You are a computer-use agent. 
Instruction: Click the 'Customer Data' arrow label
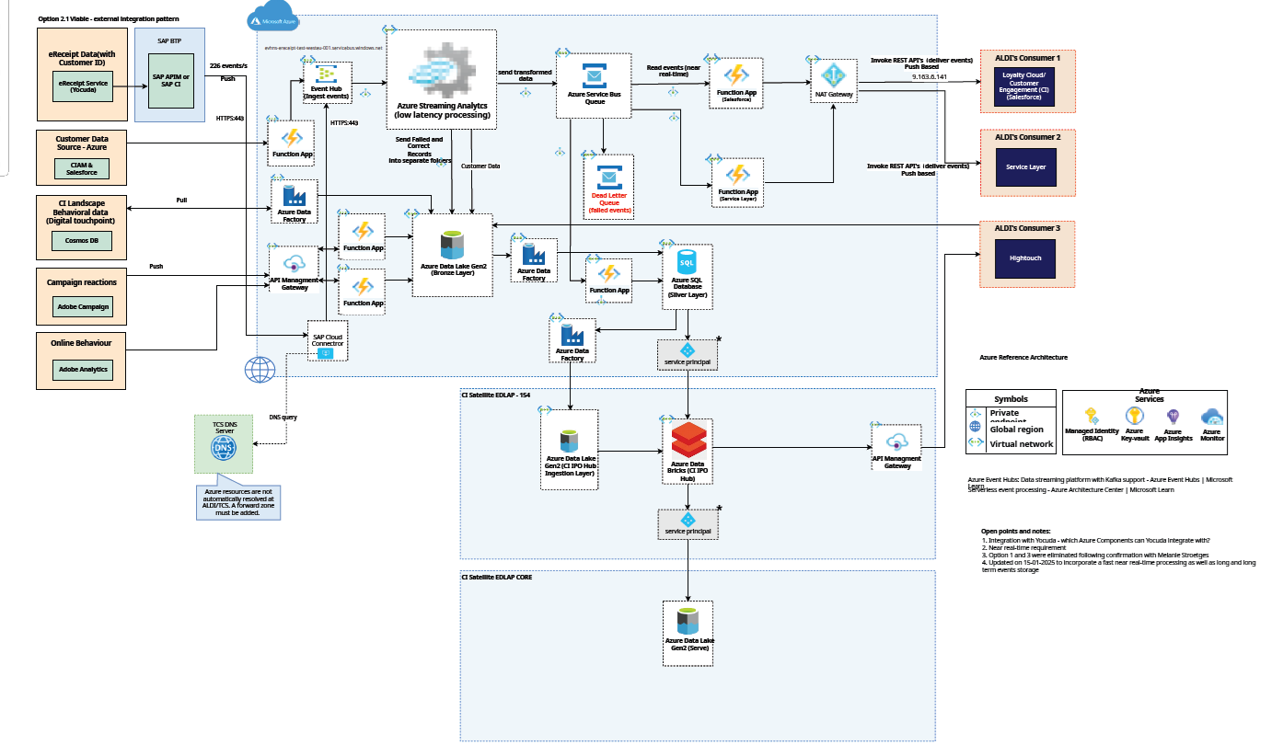coord(480,166)
